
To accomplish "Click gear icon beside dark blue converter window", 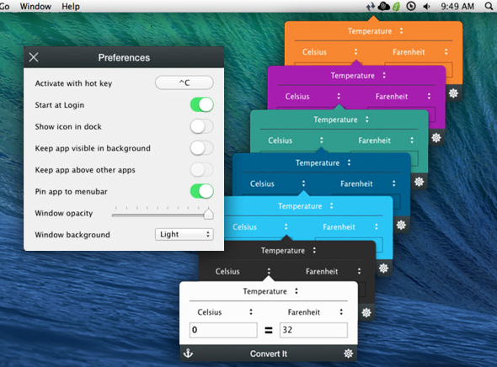I will (401, 225).
